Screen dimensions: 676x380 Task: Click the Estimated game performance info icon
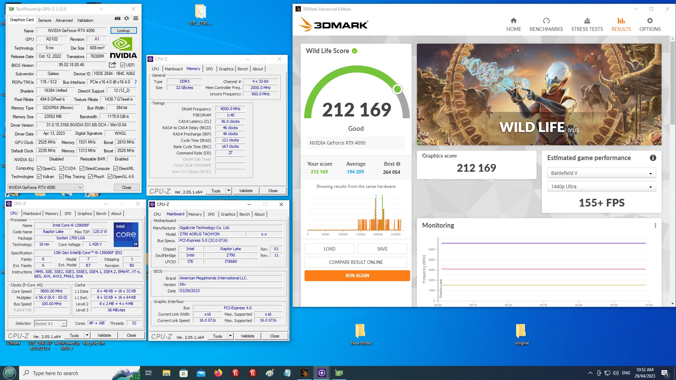[653, 158]
